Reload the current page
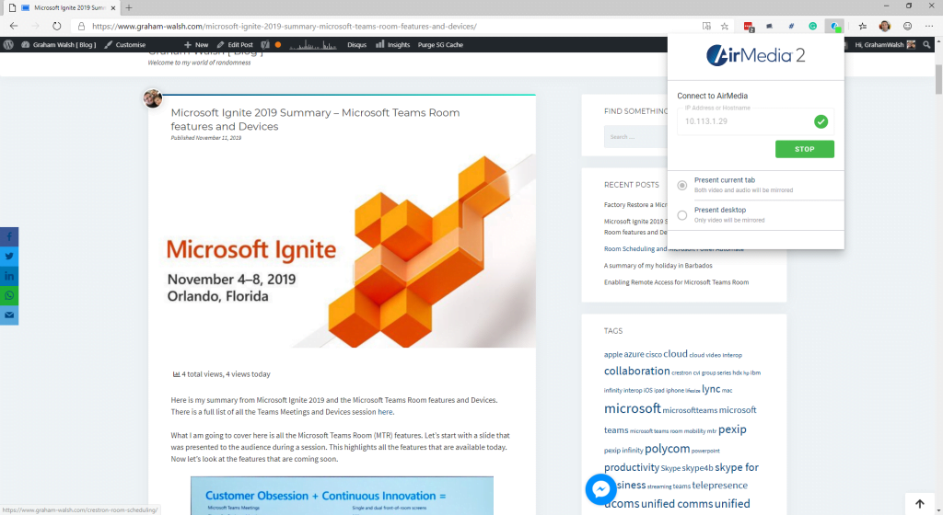Image resolution: width=943 pixels, height=515 pixels. click(56, 26)
